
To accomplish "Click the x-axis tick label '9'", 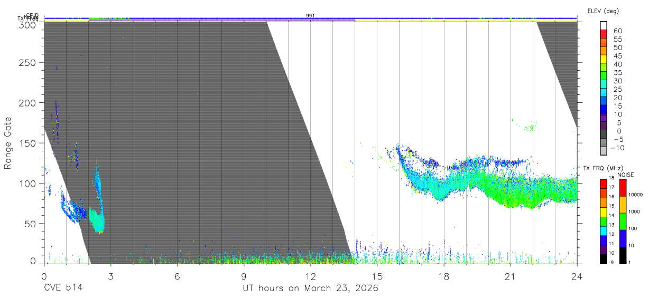I will (244, 276).
